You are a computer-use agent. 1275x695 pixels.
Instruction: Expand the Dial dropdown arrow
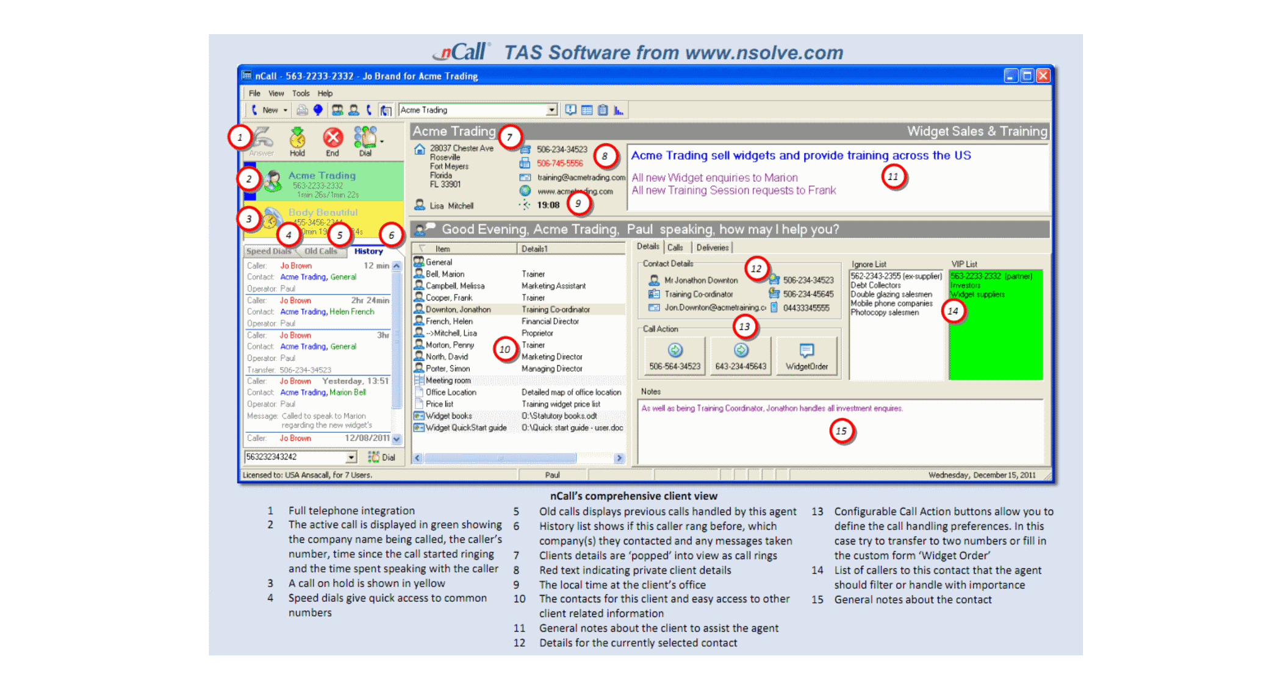coord(382,142)
